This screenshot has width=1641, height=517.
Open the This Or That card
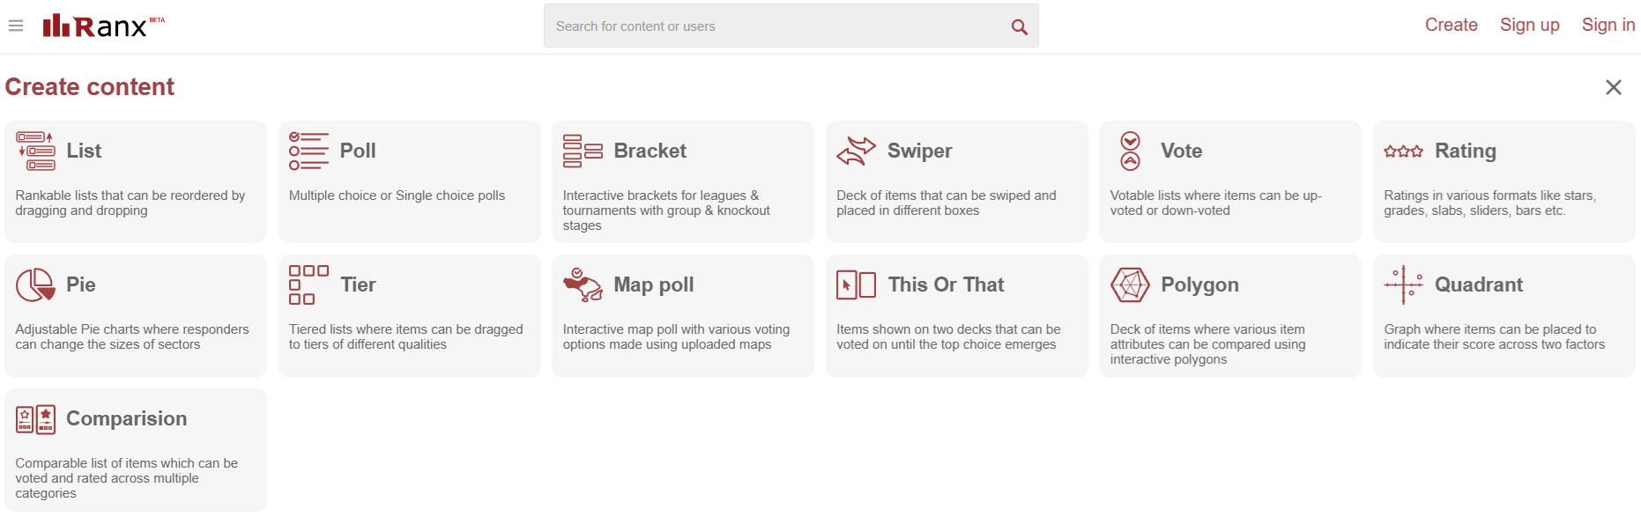point(956,316)
